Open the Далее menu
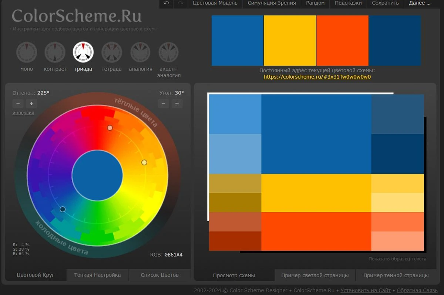Screen dimensions: 444x295 (x=420, y=3)
